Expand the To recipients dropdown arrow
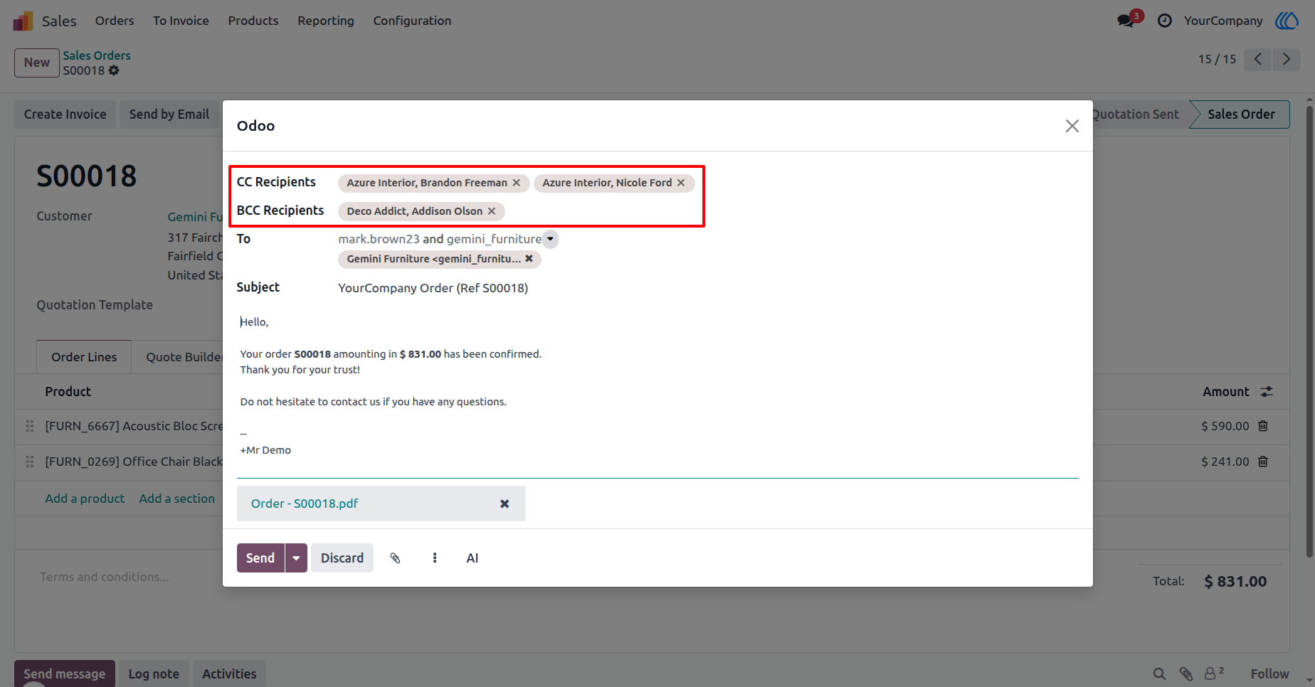This screenshot has height=687, width=1315. 551,239
